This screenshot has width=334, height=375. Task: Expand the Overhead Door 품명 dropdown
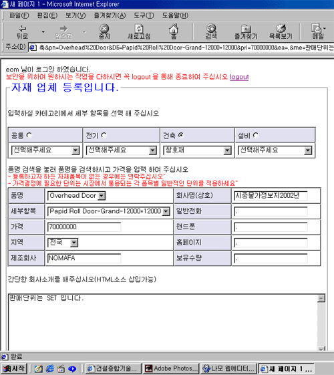[x=76, y=196]
